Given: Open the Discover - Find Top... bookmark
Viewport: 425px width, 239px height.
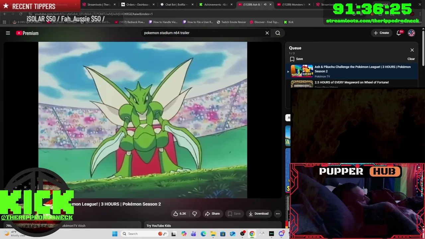Looking at the screenshot, I should coord(264,22).
